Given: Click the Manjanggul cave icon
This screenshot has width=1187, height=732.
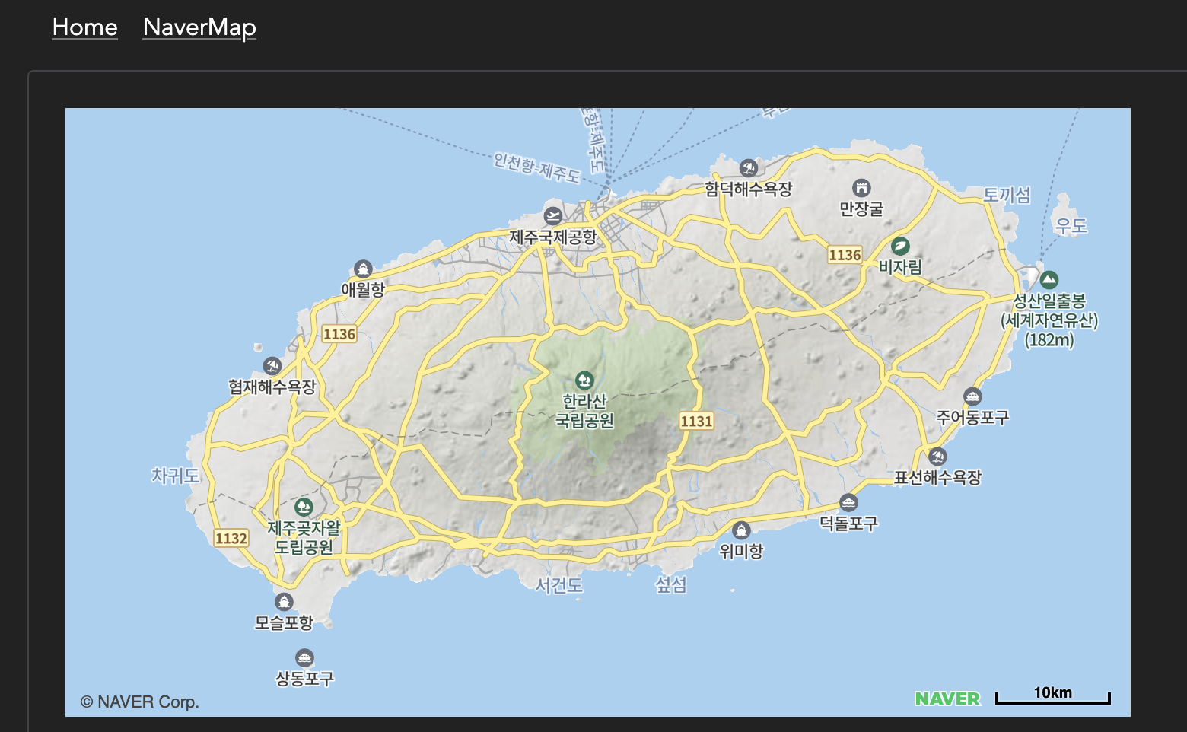Looking at the screenshot, I should click(x=861, y=187).
